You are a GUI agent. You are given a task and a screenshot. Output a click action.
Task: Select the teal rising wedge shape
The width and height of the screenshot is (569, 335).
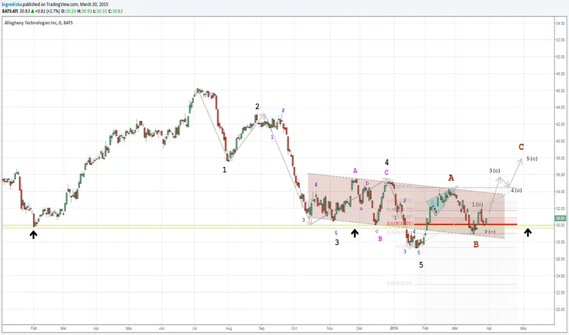tap(441, 202)
